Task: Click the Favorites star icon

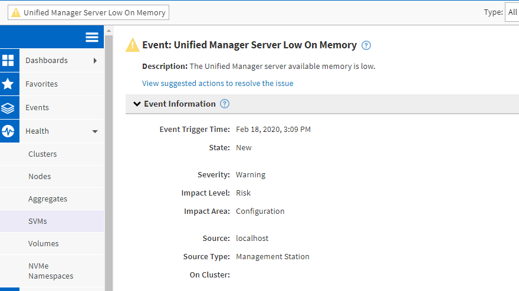Action: [x=8, y=84]
